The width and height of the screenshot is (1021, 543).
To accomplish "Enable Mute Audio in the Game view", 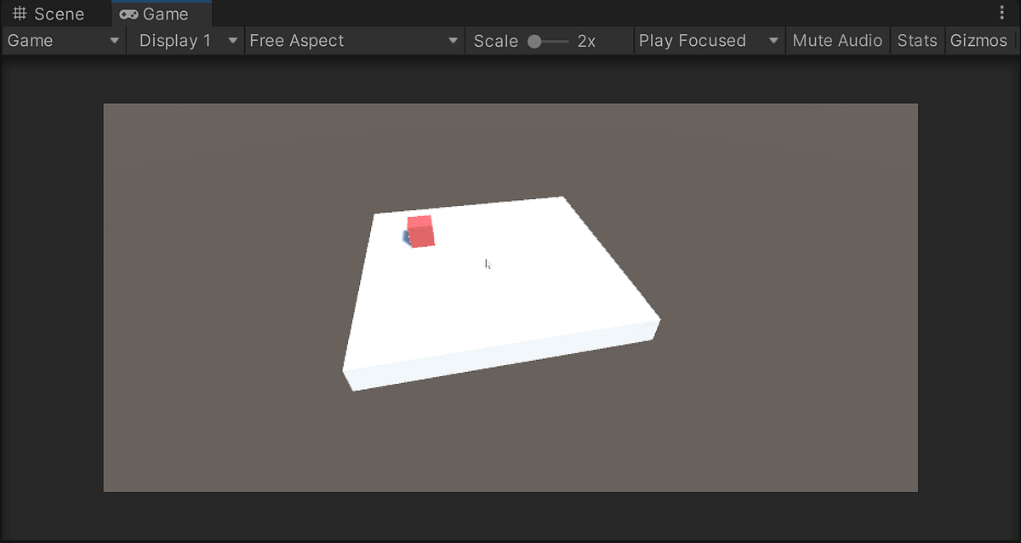I will point(837,40).
